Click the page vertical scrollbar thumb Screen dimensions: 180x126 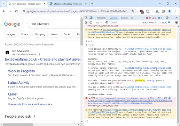[81, 31]
